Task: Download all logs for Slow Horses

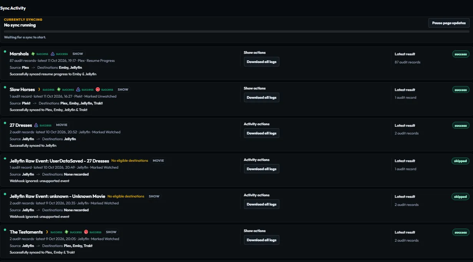Action: click(x=261, y=98)
